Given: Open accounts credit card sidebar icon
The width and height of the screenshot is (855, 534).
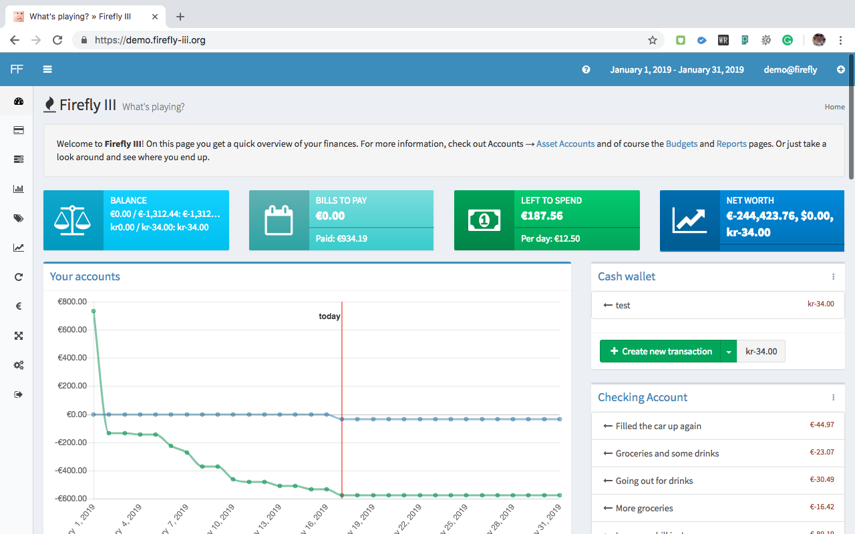Looking at the screenshot, I should coord(18,130).
